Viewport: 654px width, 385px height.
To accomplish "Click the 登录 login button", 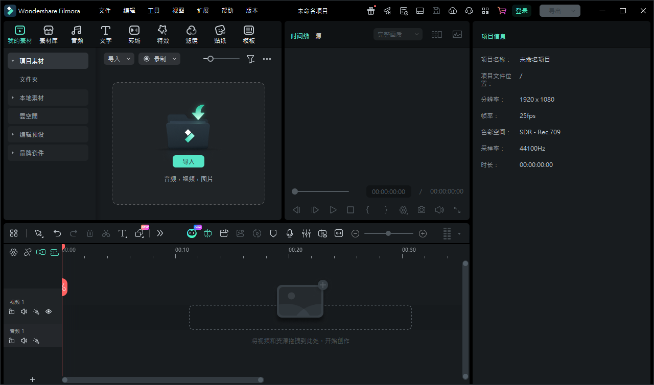I will click(x=521, y=11).
